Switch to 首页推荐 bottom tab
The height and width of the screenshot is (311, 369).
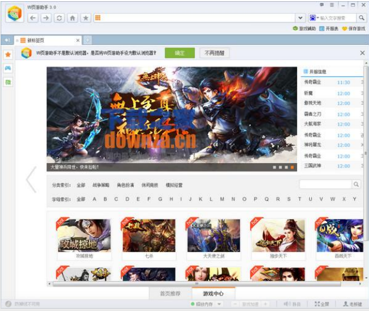pos(171,294)
